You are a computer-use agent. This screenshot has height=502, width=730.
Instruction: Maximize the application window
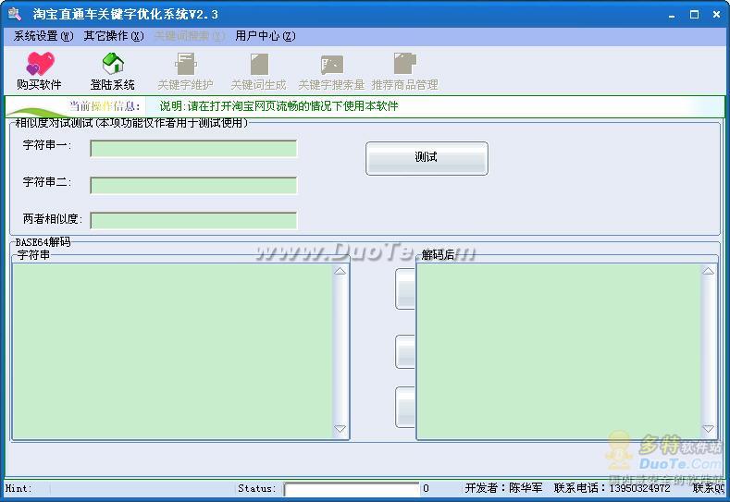tap(694, 15)
